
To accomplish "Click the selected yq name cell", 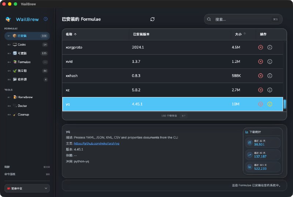I will 68,104.
